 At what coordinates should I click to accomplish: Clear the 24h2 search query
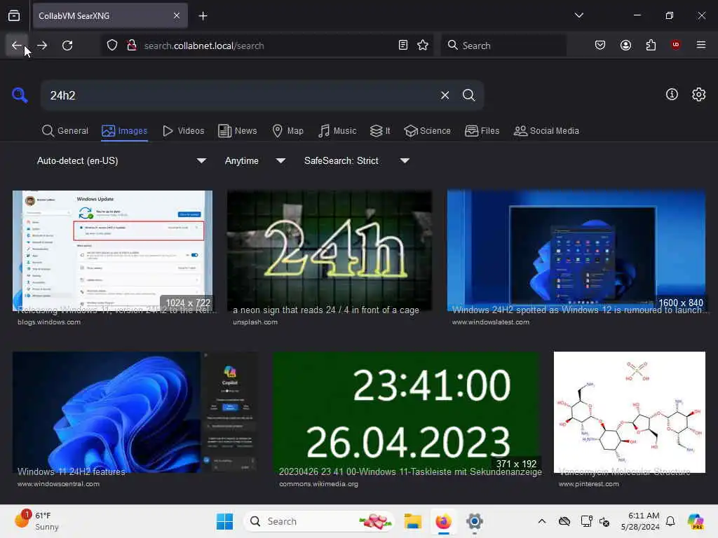[445, 95]
